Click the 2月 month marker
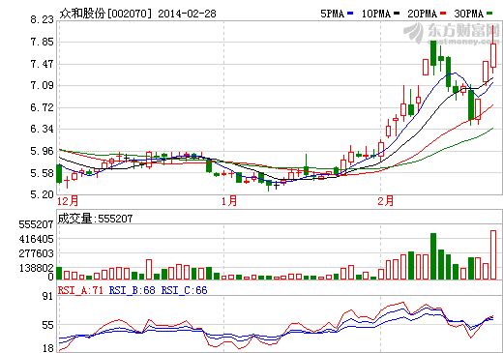This screenshot has height=353, width=503. coord(386,201)
